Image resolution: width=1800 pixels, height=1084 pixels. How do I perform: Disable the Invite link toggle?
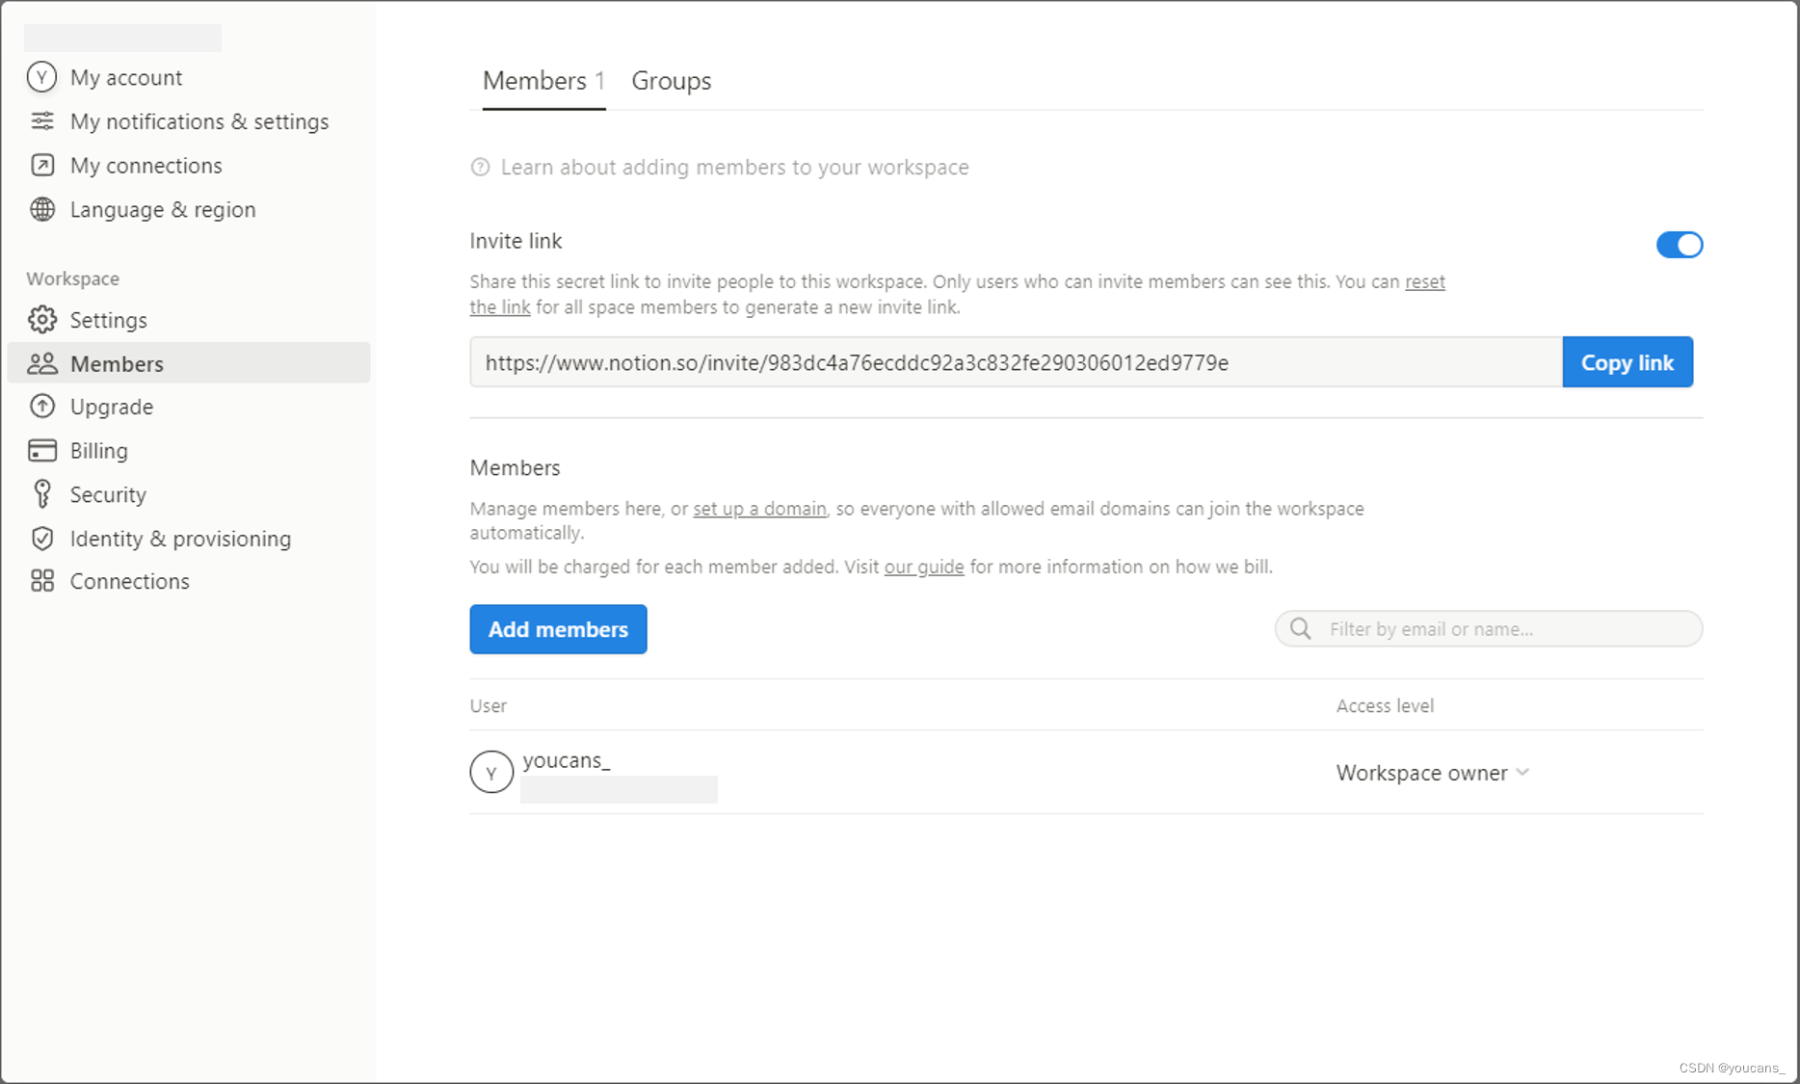[x=1679, y=245]
